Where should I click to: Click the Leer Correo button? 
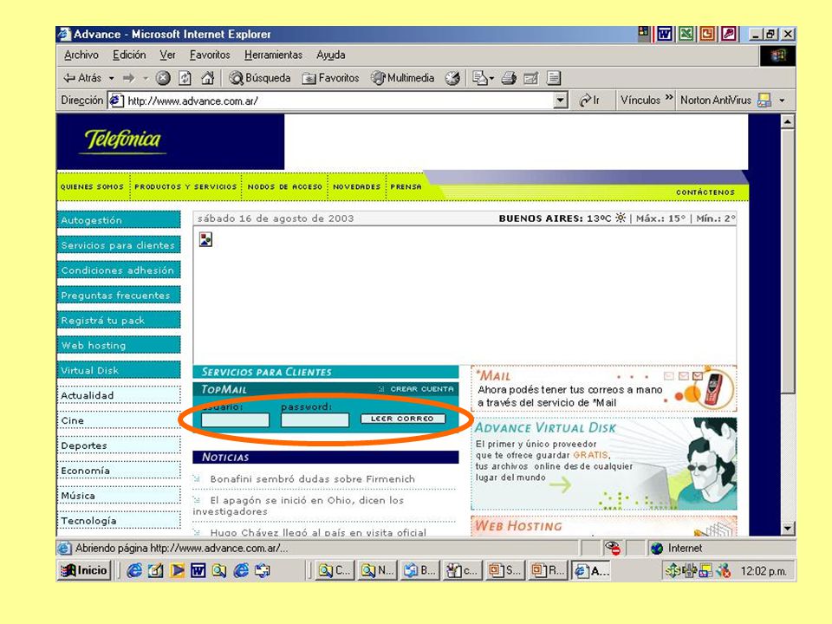pos(403,419)
